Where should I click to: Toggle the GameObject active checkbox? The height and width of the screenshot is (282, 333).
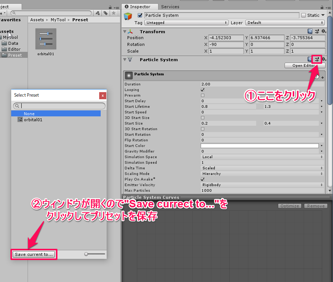point(140,15)
